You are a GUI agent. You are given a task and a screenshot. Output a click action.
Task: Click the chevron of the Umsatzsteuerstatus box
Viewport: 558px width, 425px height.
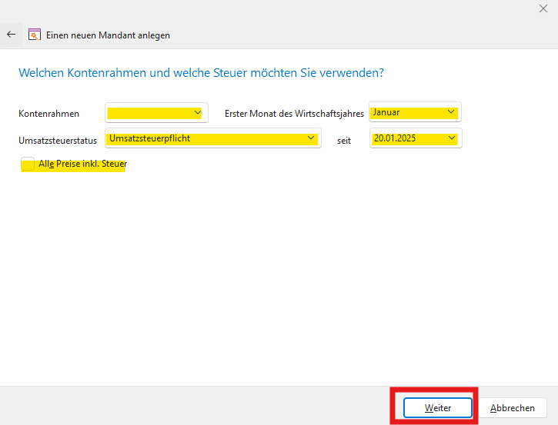pyautogui.click(x=311, y=138)
